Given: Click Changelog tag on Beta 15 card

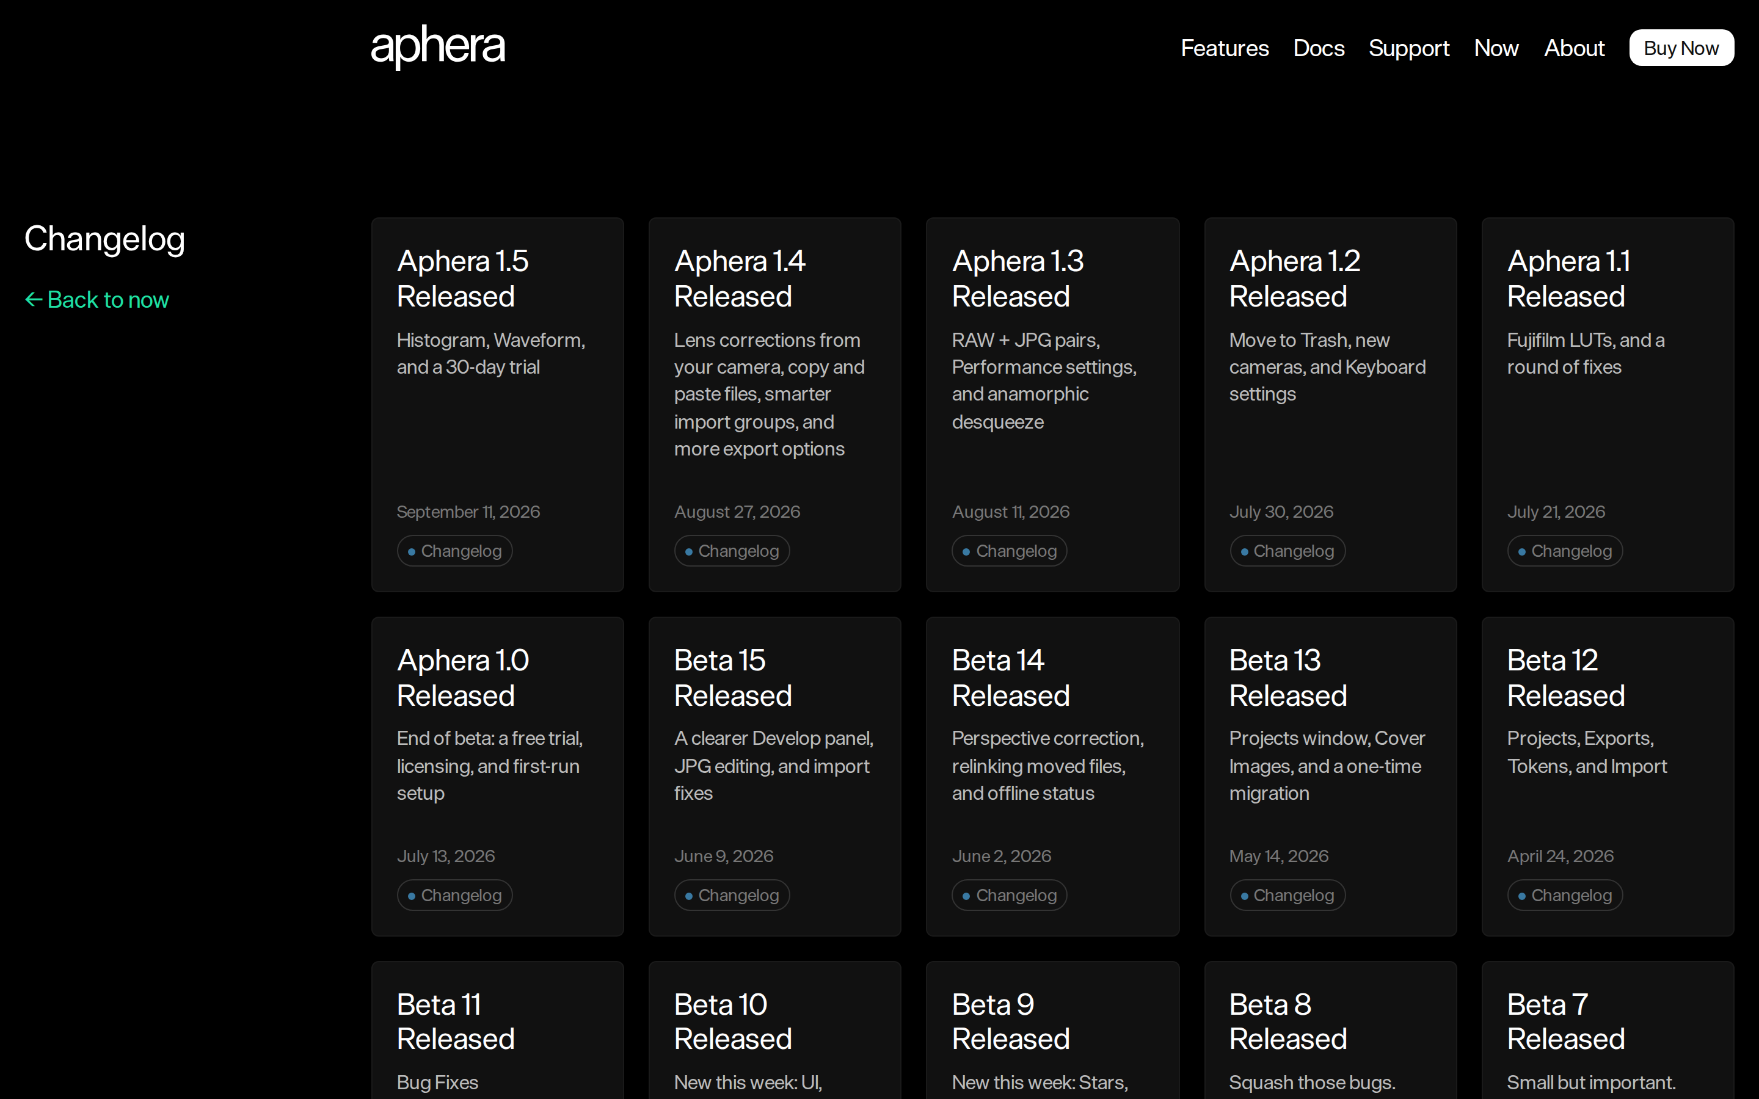Looking at the screenshot, I should click(732, 896).
